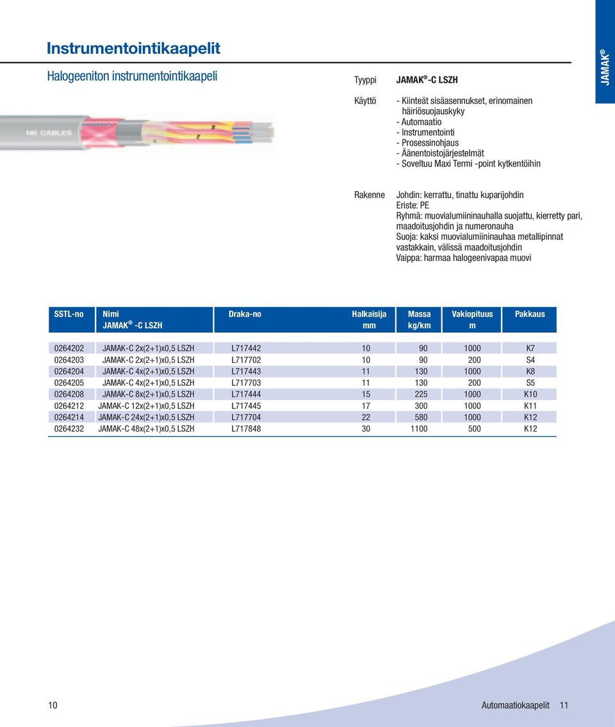Viewport: 615px width, 727px height.
Task: Select SSTL number 0264205
Action: tap(69, 383)
